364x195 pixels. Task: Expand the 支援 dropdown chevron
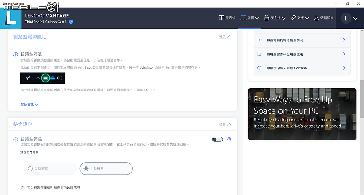tap(307, 18)
